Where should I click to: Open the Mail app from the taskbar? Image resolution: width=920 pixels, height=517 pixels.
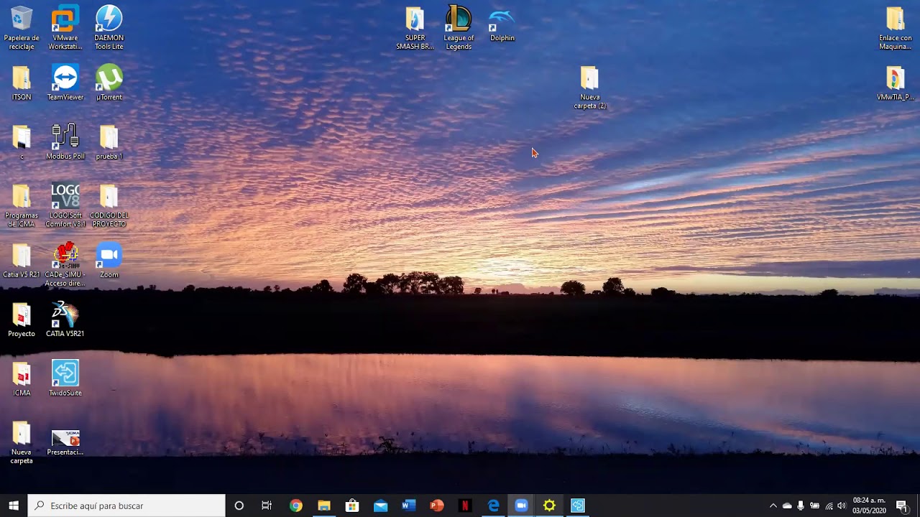380,506
